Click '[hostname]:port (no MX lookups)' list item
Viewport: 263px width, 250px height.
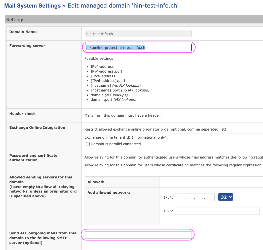(x=120, y=90)
